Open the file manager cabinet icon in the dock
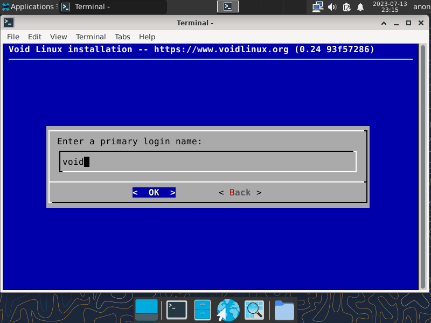This screenshot has width=431, height=323. pos(203,310)
